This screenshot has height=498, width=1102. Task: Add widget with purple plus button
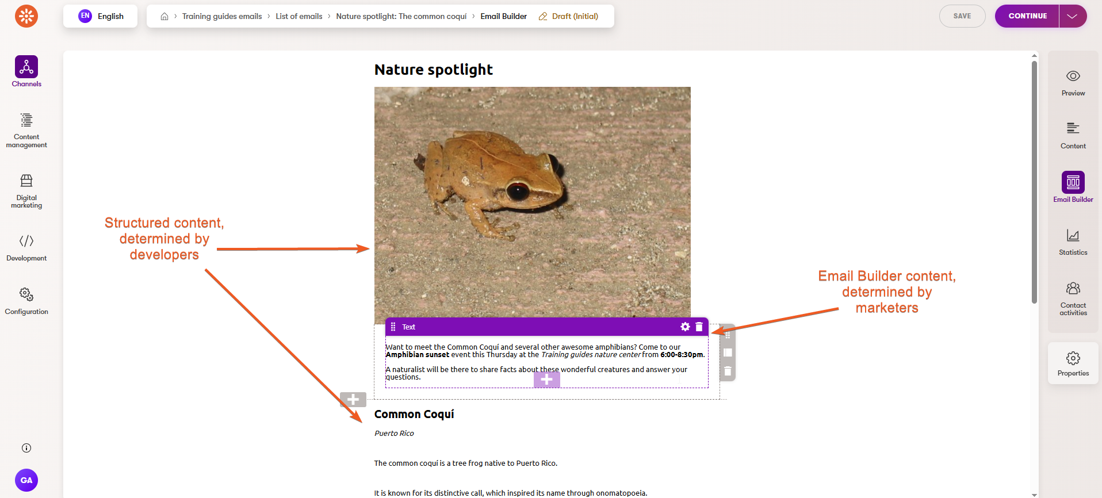pos(546,380)
